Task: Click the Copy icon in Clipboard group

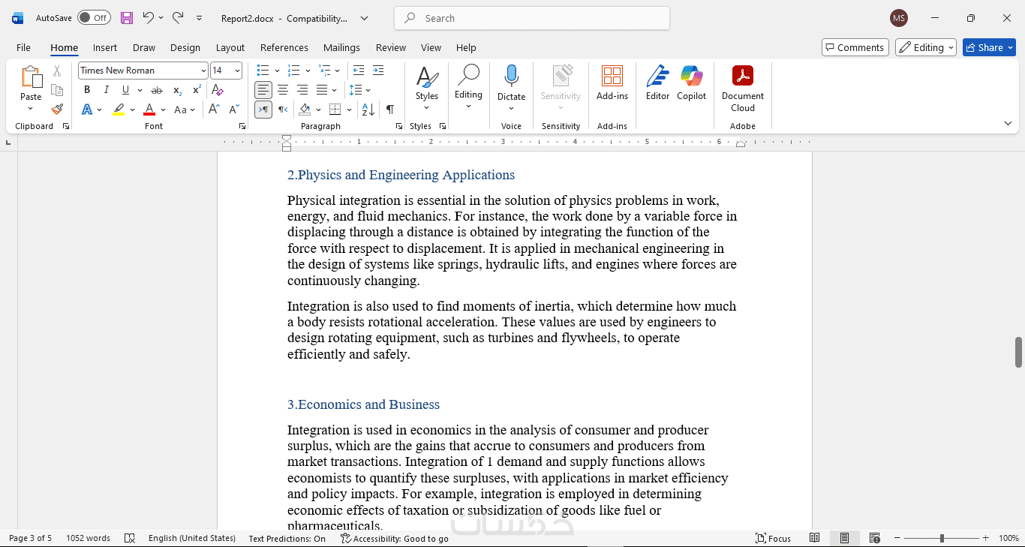Action: click(x=57, y=90)
